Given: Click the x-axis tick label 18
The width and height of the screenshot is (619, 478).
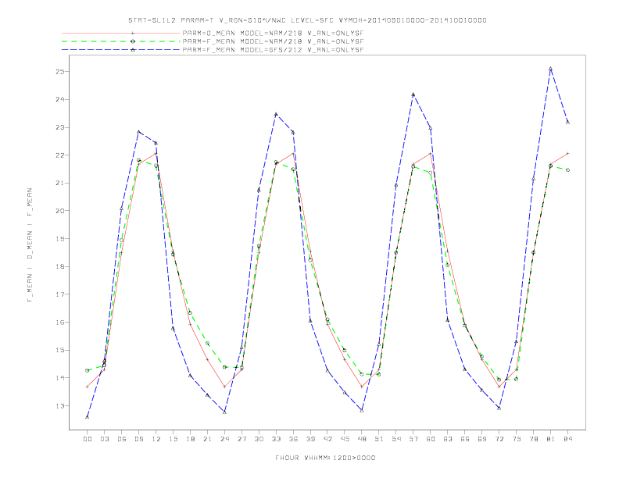Looking at the screenshot, I should pyautogui.click(x=190, y=439).
